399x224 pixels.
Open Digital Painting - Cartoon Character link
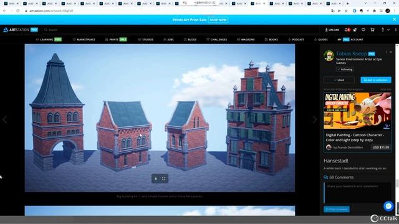click(x=355, y=138)
